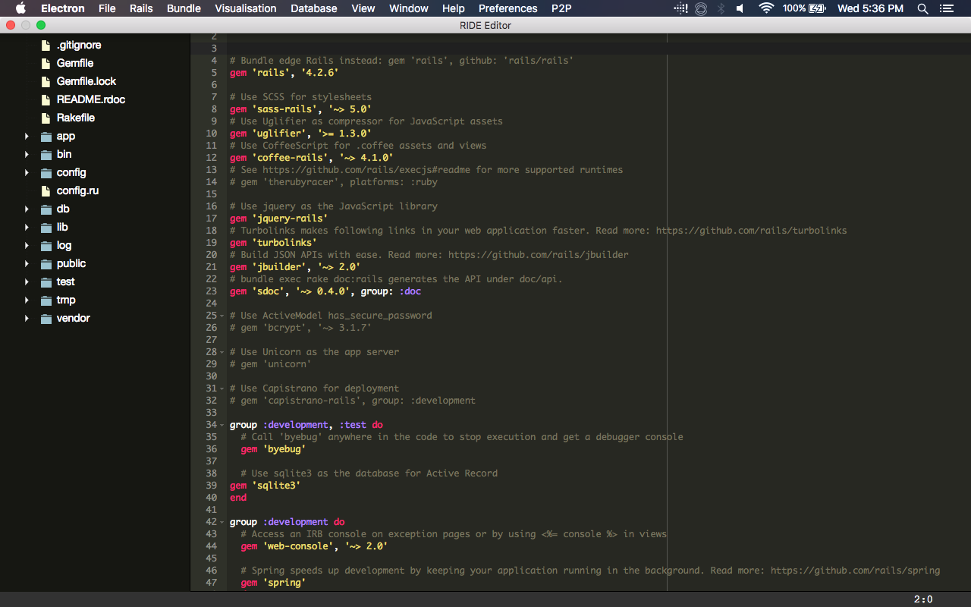971x607 pixels.
Task: Open the Visualisation menu
Action: [245, 8]
